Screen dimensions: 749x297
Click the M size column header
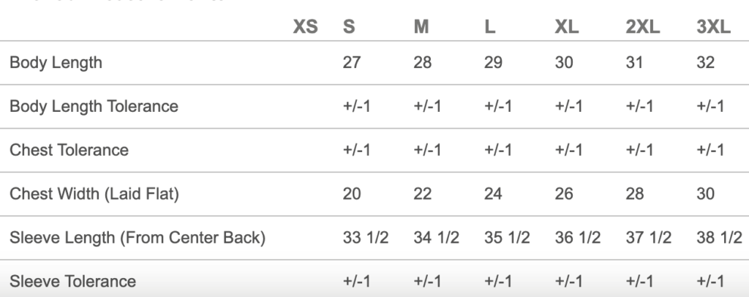(421, 27)
